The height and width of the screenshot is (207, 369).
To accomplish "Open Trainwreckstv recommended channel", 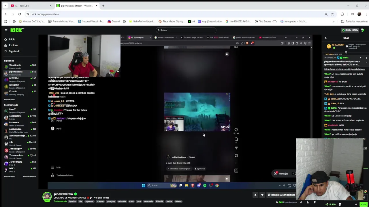I will click(x=20, y=157).
